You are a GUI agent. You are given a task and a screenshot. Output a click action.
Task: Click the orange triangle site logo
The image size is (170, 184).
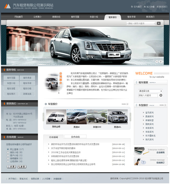(7, 6)
